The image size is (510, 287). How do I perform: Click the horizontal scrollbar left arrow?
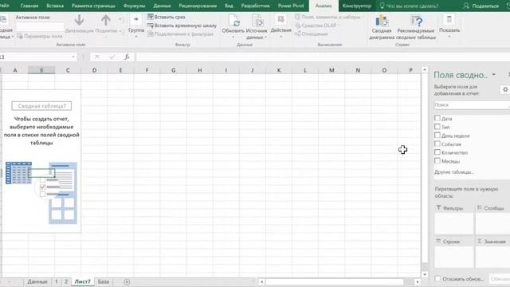262,281
